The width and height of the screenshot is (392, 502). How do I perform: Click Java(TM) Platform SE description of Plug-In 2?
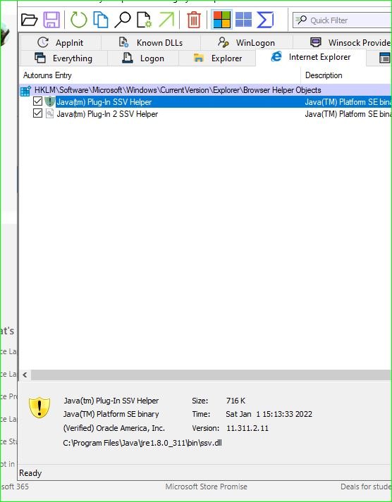pos(348,114)
